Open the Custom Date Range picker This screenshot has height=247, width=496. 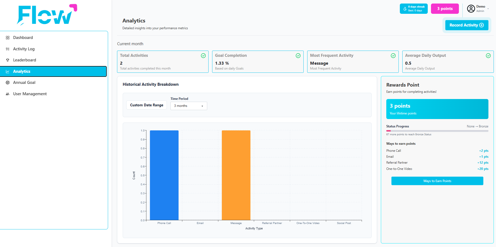pos(147,105)
